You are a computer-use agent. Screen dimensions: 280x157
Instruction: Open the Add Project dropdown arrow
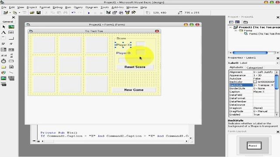(x=10, y=13)
